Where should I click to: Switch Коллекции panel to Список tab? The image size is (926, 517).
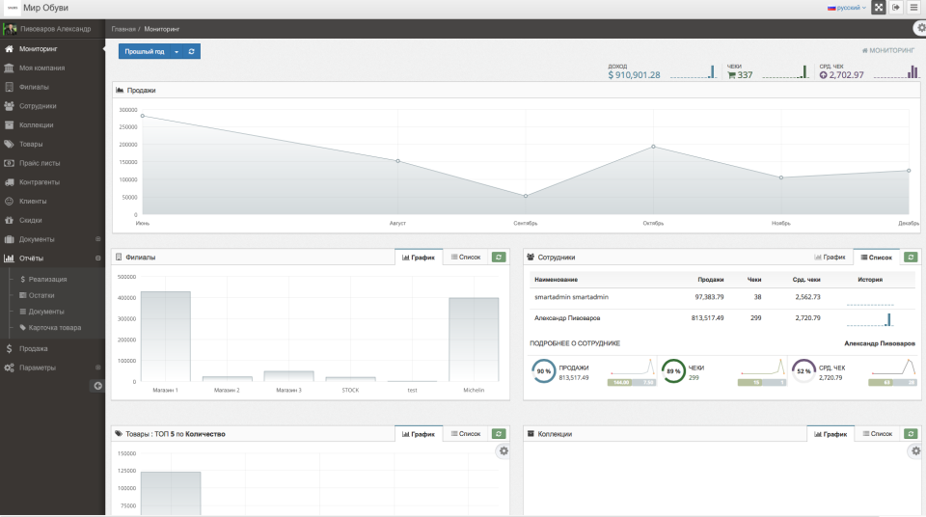coord(878,434)
